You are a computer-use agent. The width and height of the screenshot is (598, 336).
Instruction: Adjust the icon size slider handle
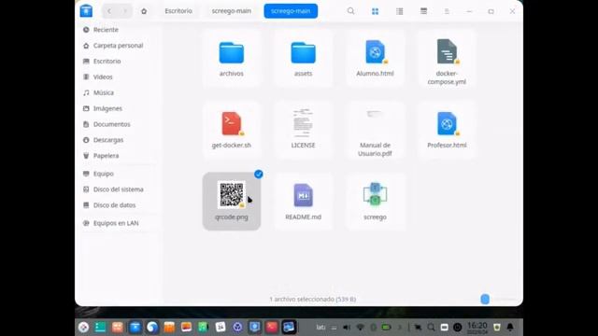485,299
